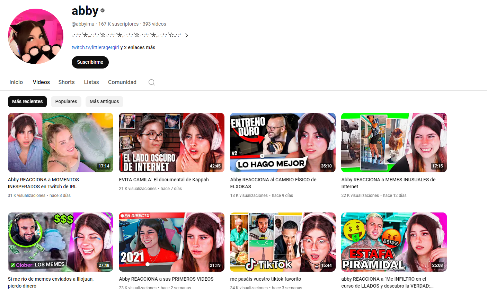Click the '393 vídeos' count
This screenshot has height=290, width=487.
(154, 24)
